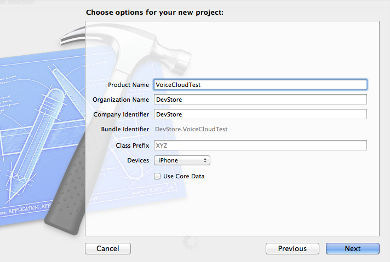Click the Cancel button
This screenshot has height=262, width=390.
pyautogui.click(x=108, y=248)
